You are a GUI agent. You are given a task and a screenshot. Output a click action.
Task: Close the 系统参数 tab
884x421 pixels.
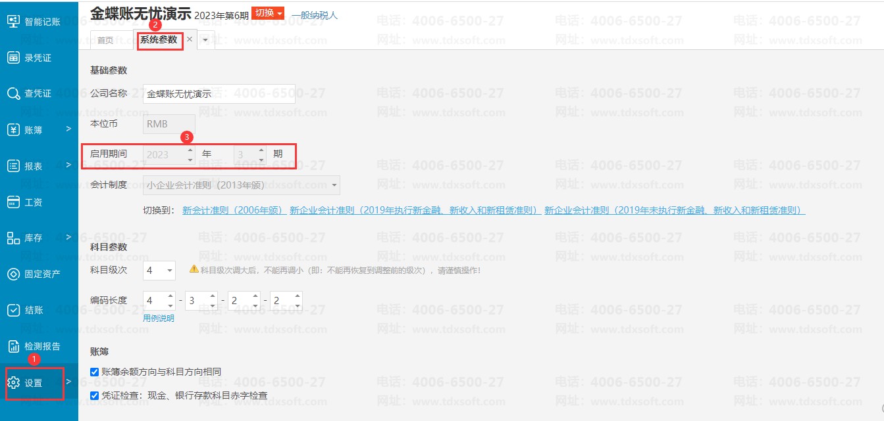190,39
